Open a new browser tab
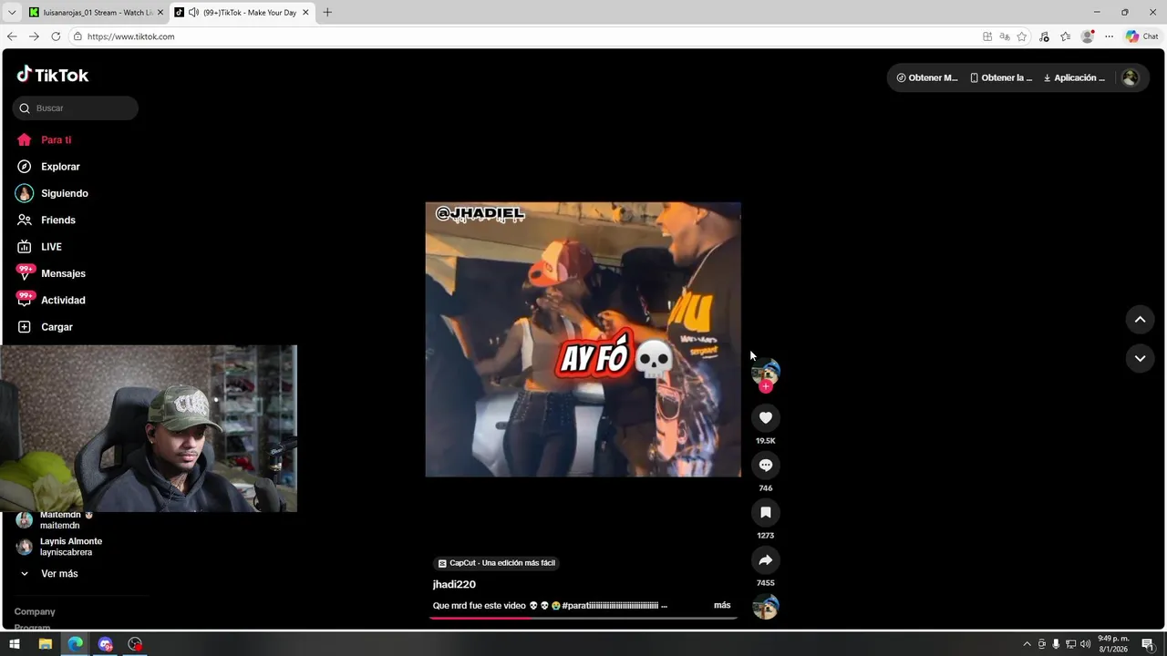 327,13
